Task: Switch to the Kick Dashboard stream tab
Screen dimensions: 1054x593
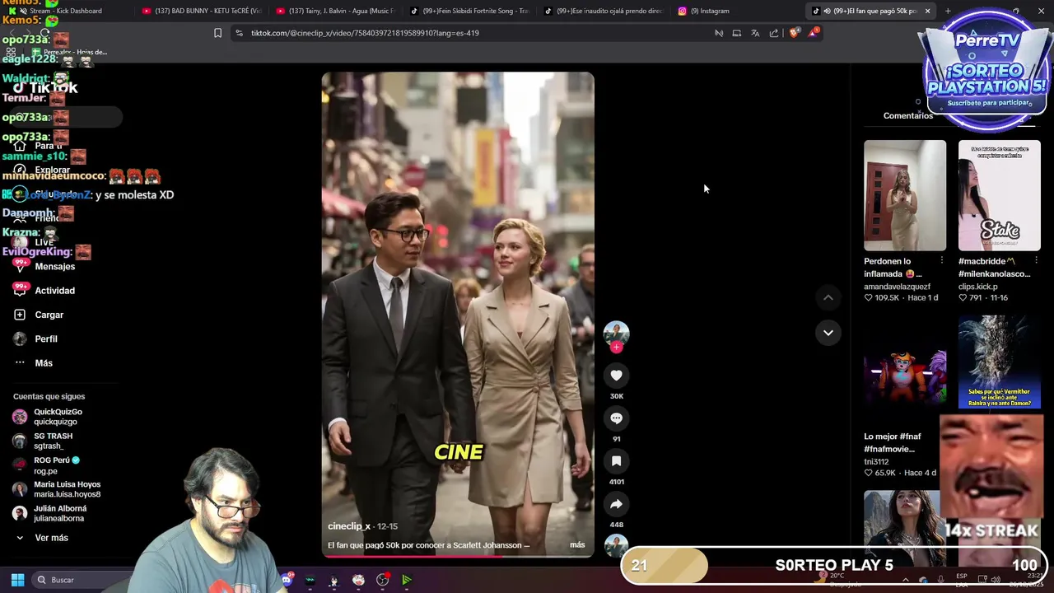Action: [x=66, y=11]
